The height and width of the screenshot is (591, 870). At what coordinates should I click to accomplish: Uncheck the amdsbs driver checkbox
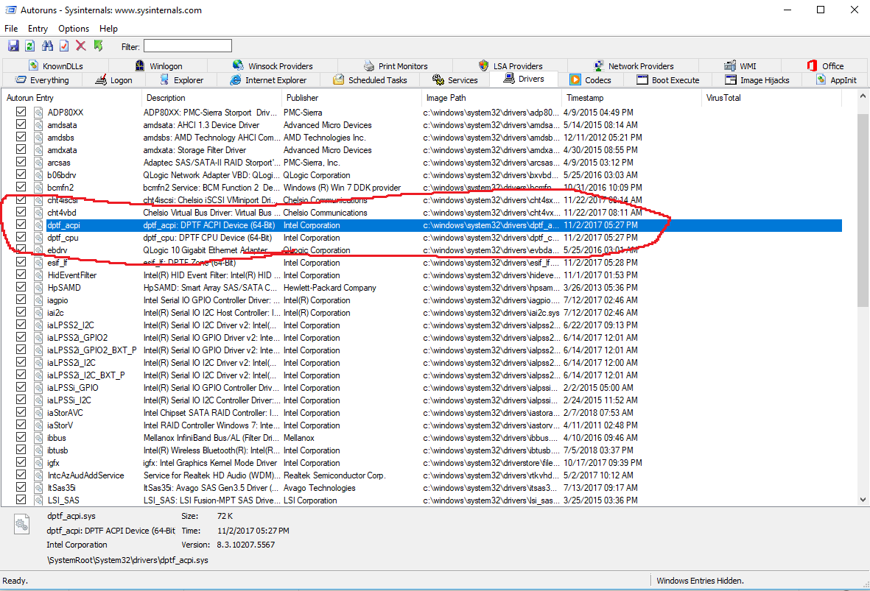click(21, 136)
